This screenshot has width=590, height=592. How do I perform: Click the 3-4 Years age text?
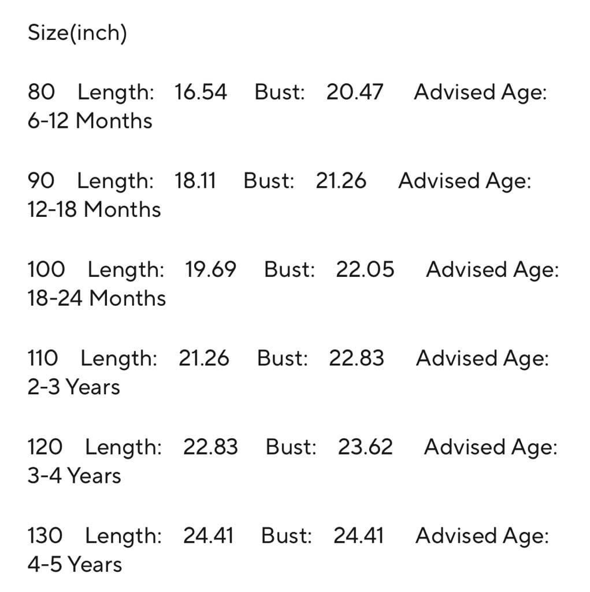click(74, 476)
